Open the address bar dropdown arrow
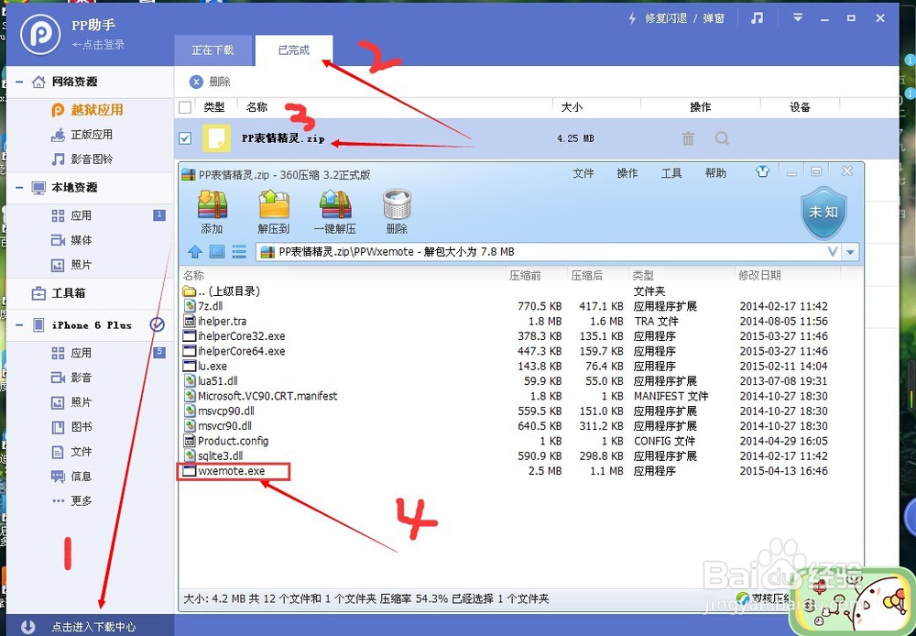 851,253
